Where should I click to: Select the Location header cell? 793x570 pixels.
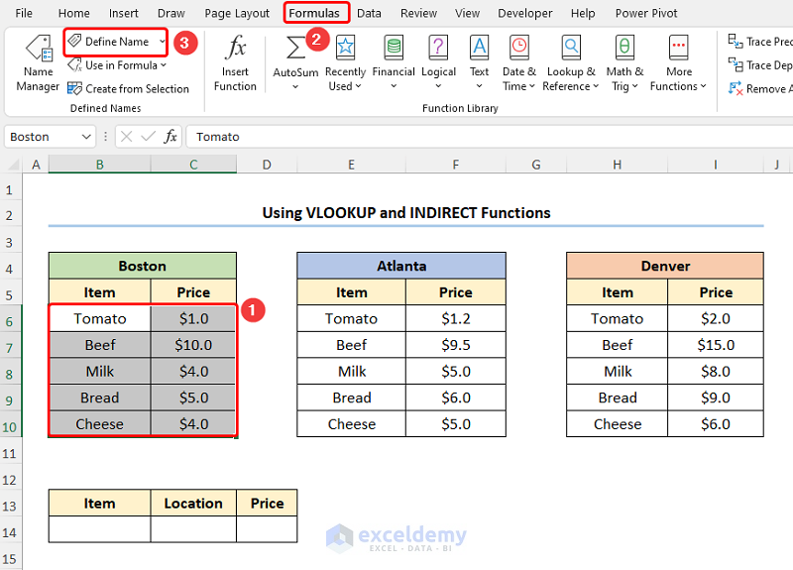click(x=193, y=504)
